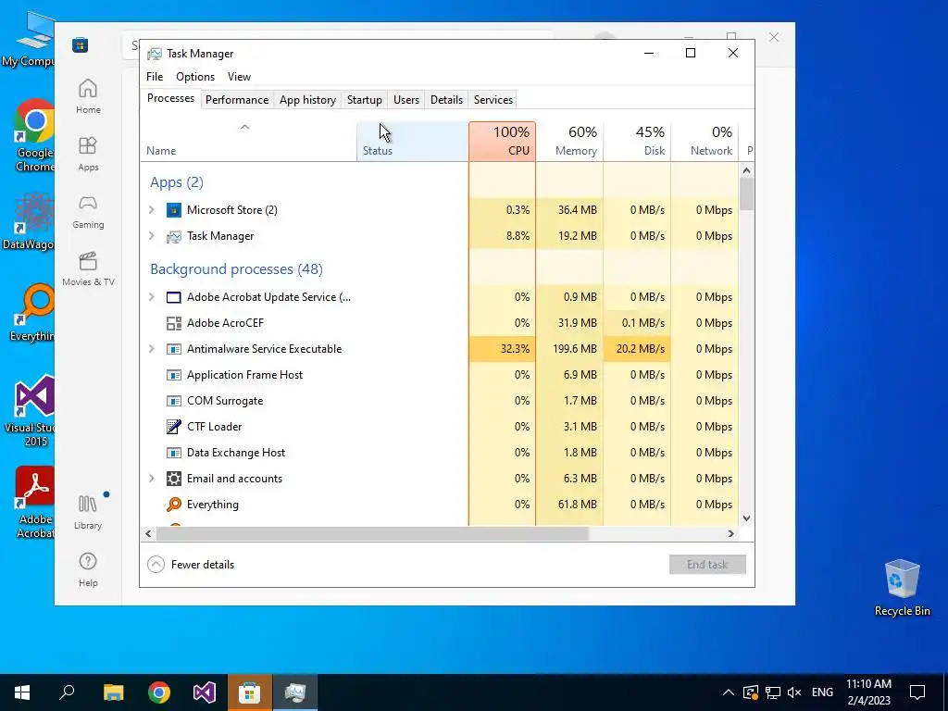Open Library in Microsoft Store sidebar

coord(88,512)
